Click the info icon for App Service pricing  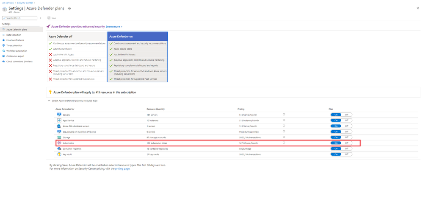tap(284, 120)
